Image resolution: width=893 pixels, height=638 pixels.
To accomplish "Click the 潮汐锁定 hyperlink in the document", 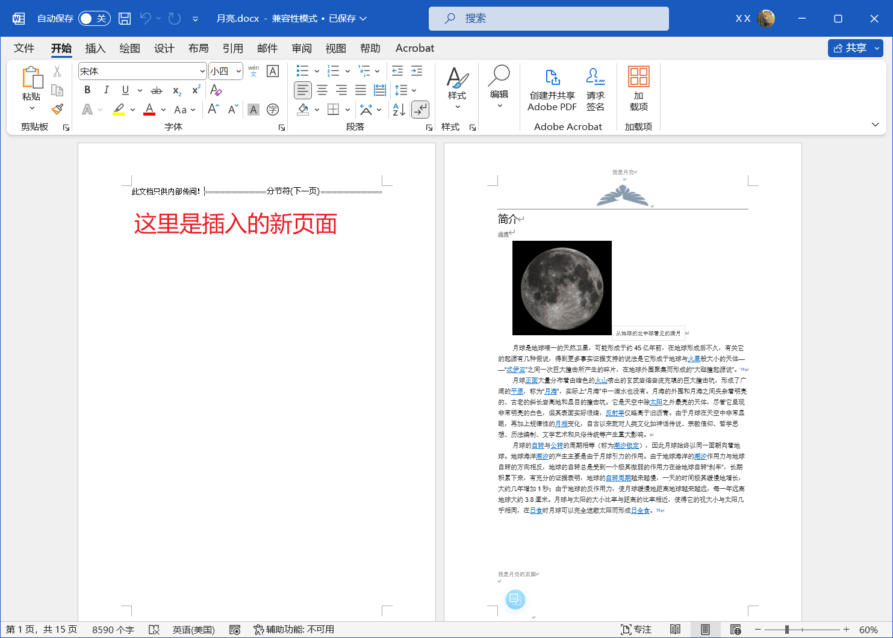I will pyautogui.click(x=626, y=446).
